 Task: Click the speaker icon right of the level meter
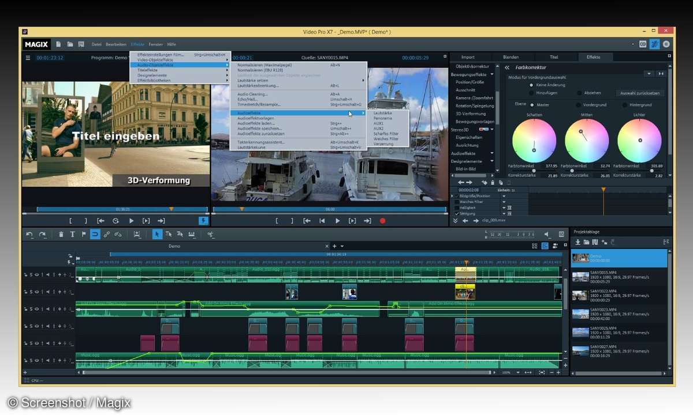(547, 234)
